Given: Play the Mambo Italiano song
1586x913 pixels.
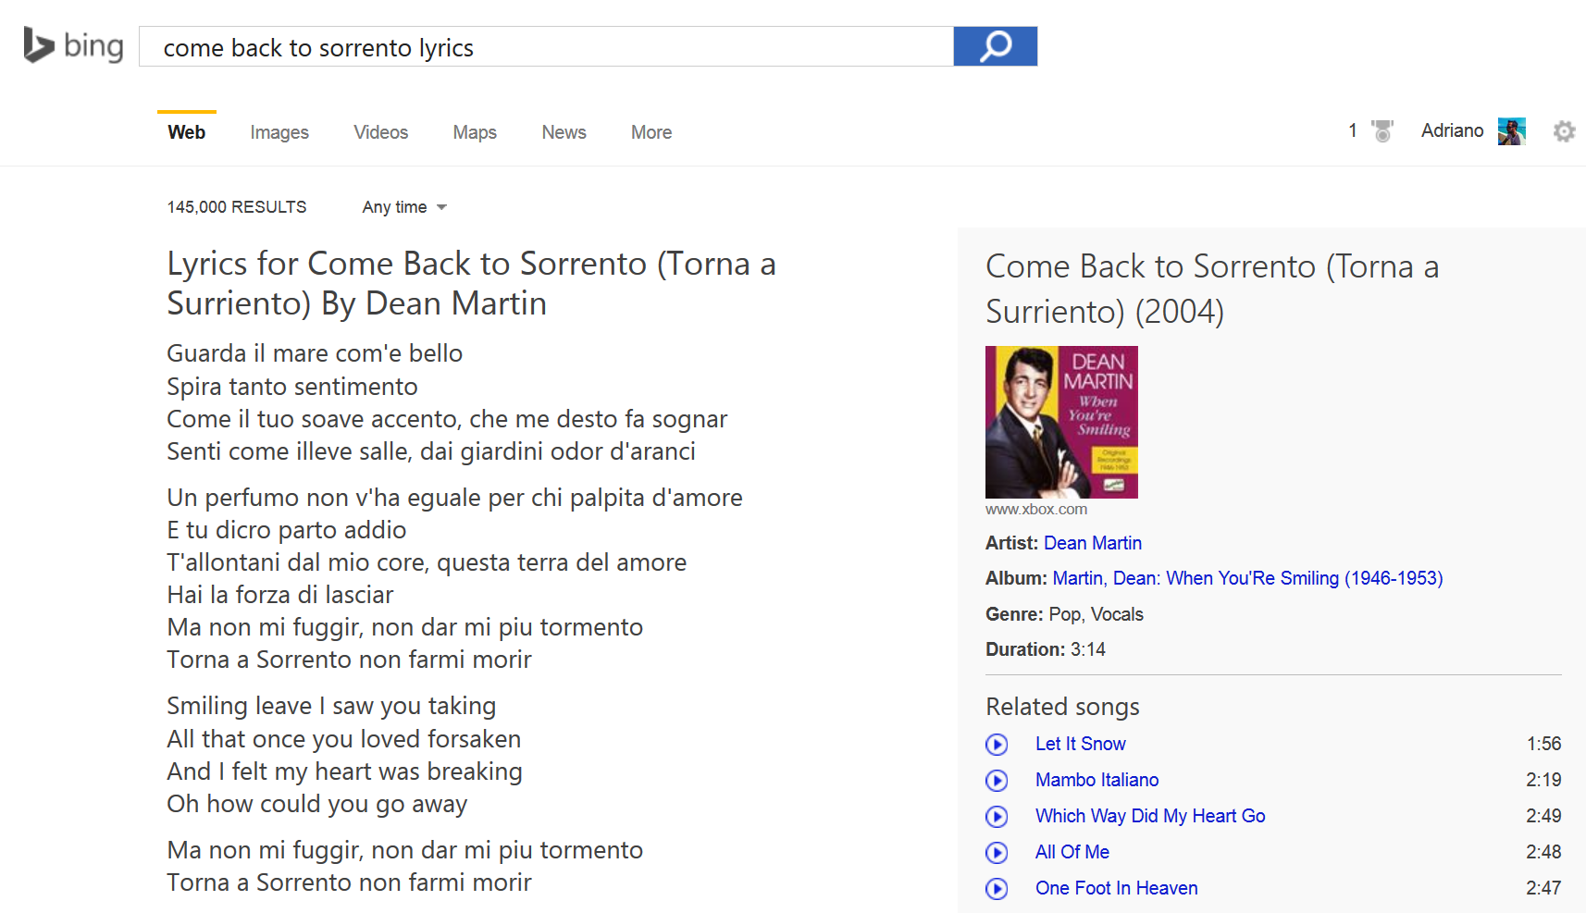Looking at the screenshot, I should pos(997,780).
